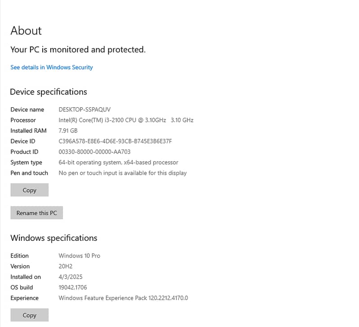Screen dimensions: 359x327
Task: Click Copy button under Windows specifications
Action: [x=30, y=315]
